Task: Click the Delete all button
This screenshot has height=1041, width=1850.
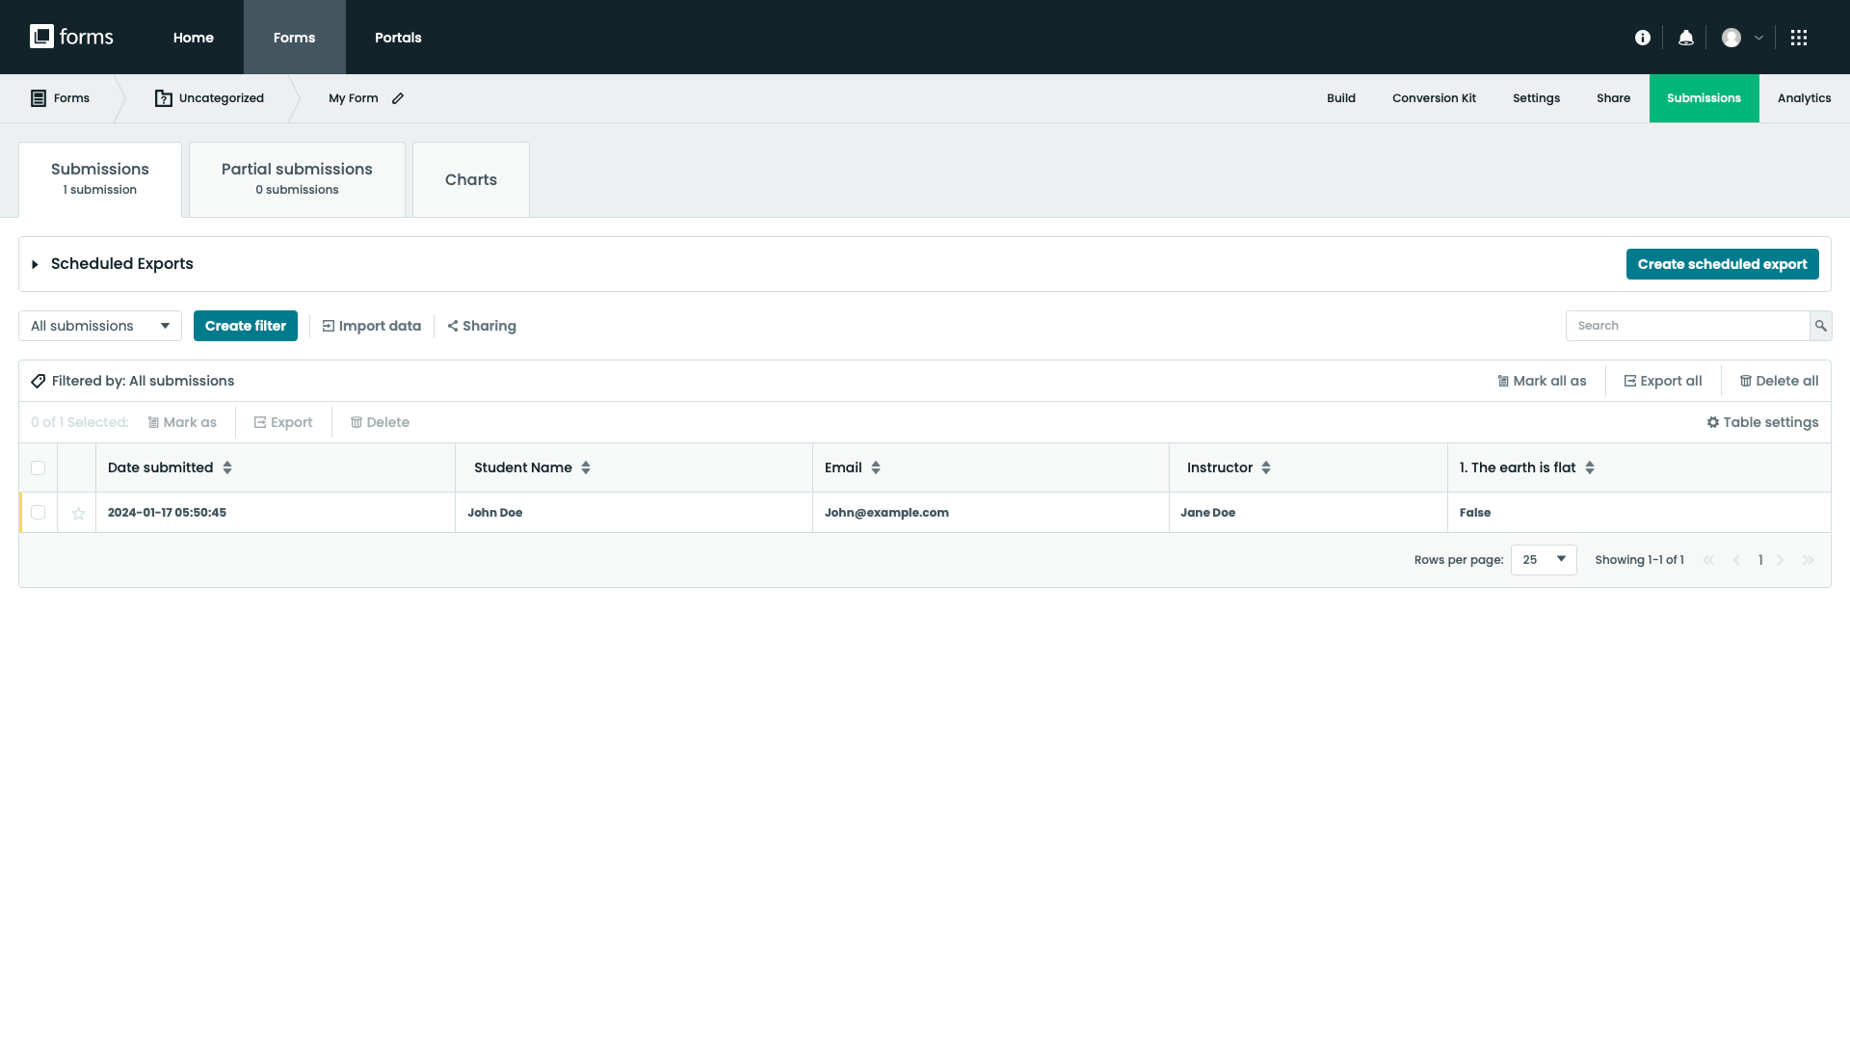Action: pyautogui.click(x=1779, y=381)
